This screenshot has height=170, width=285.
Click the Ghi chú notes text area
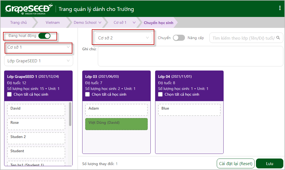[190, 56]
